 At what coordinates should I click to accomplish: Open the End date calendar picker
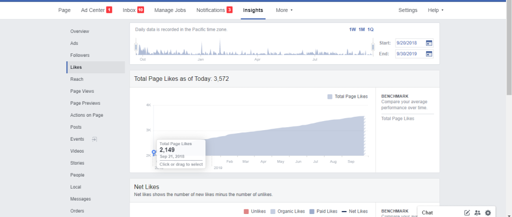428,54
